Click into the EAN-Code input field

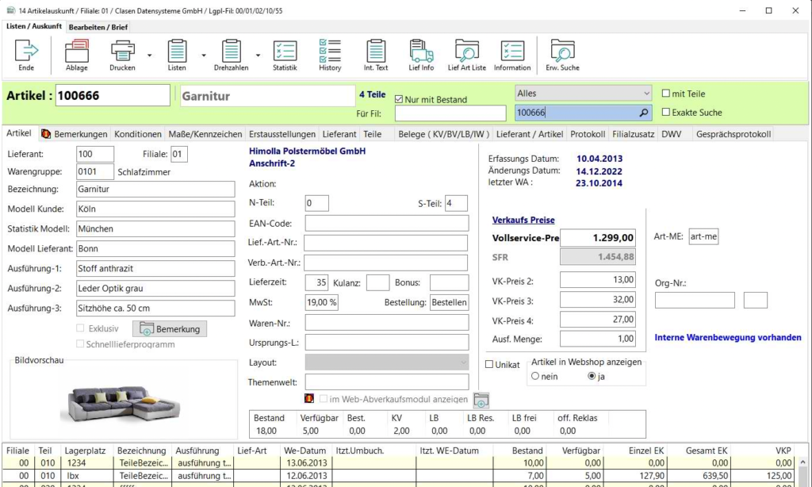386,224
